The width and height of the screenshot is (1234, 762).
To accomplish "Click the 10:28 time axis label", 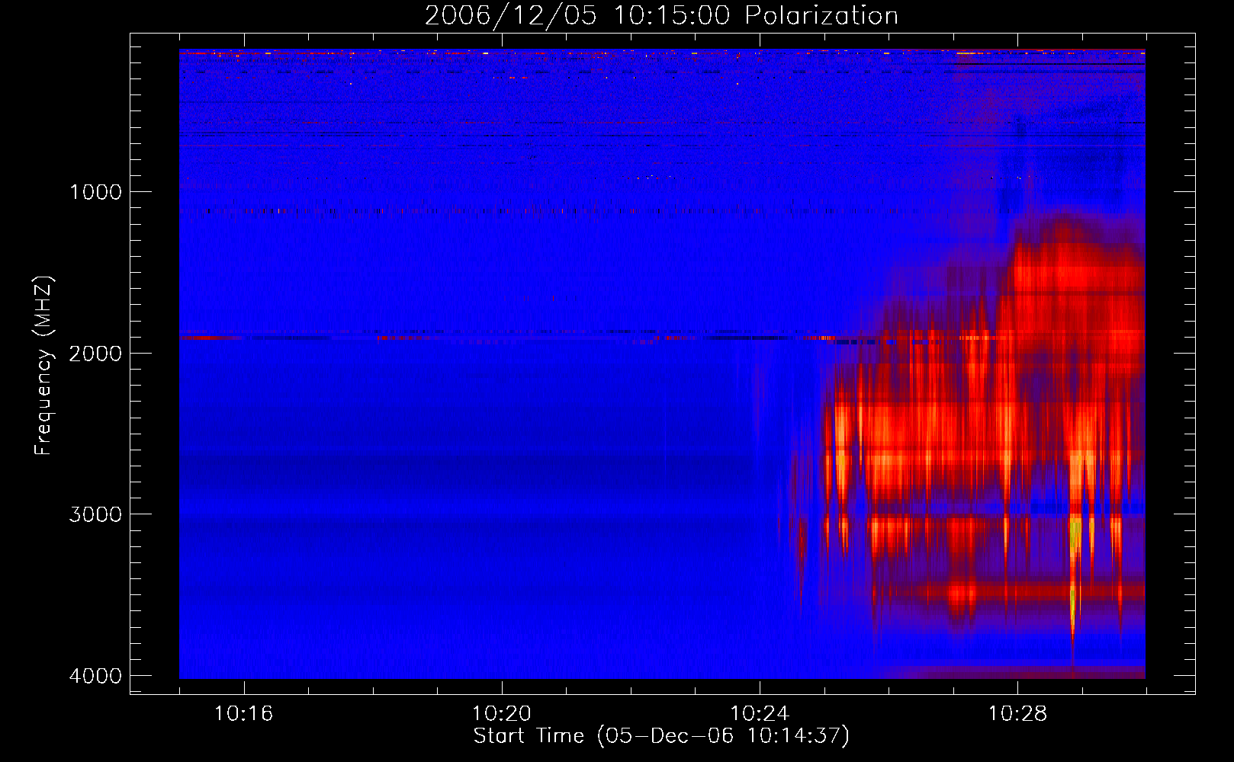I will [x=1017, y=714].
